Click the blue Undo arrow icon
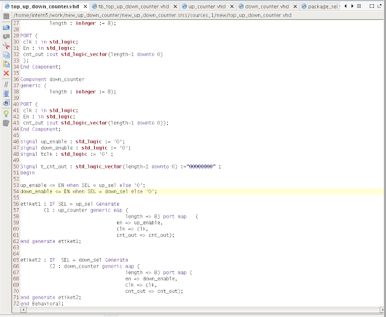This screenshot has height=317, width=386. pyautogui.click(x=6, y=28)
